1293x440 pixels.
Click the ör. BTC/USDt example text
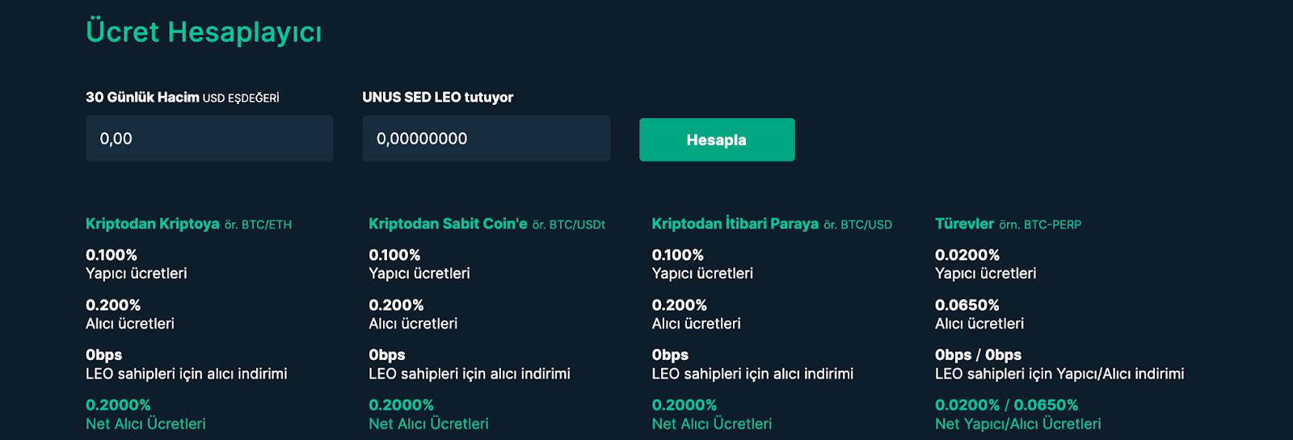tap(569, 224)
